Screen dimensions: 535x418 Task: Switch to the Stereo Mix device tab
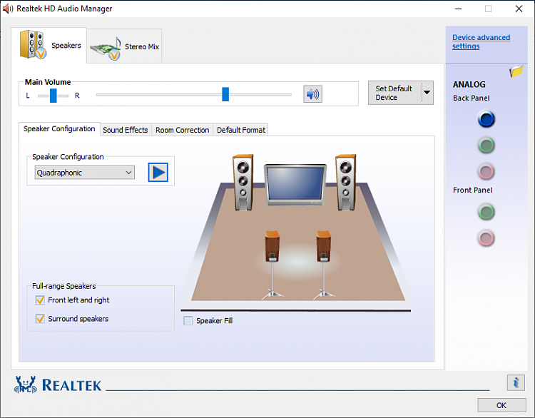(x=124, y=46)
